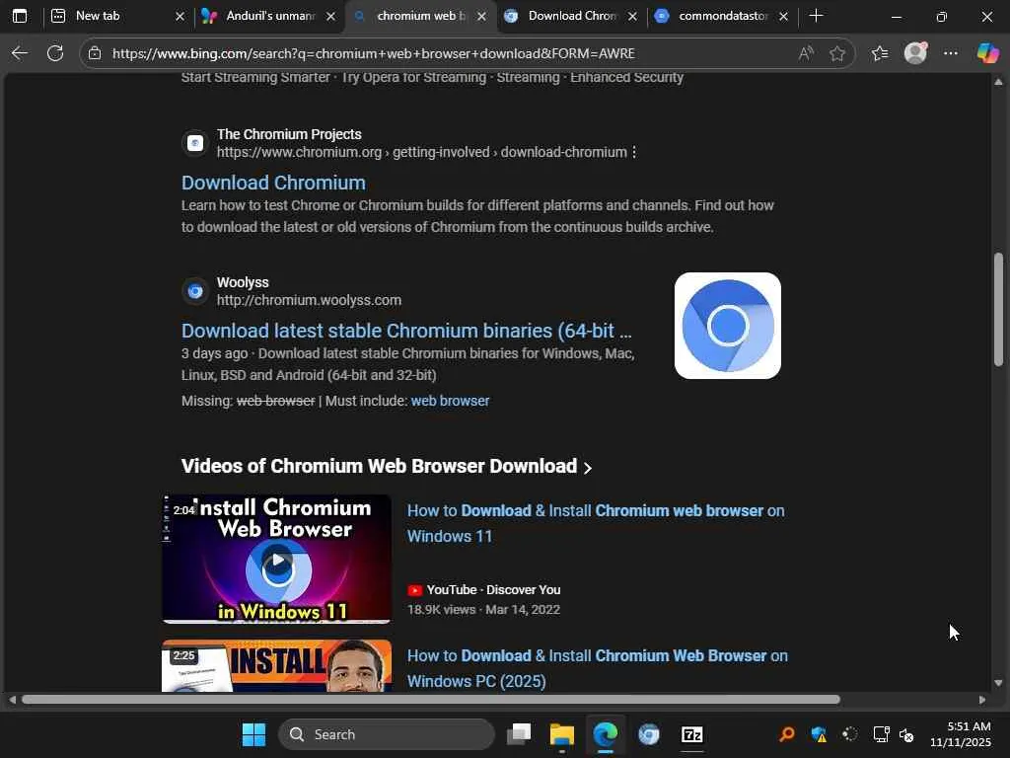The width and height of the screenshot is (1010, 758).
Task: Open the Windows Start menu
Action: [253, 734]
